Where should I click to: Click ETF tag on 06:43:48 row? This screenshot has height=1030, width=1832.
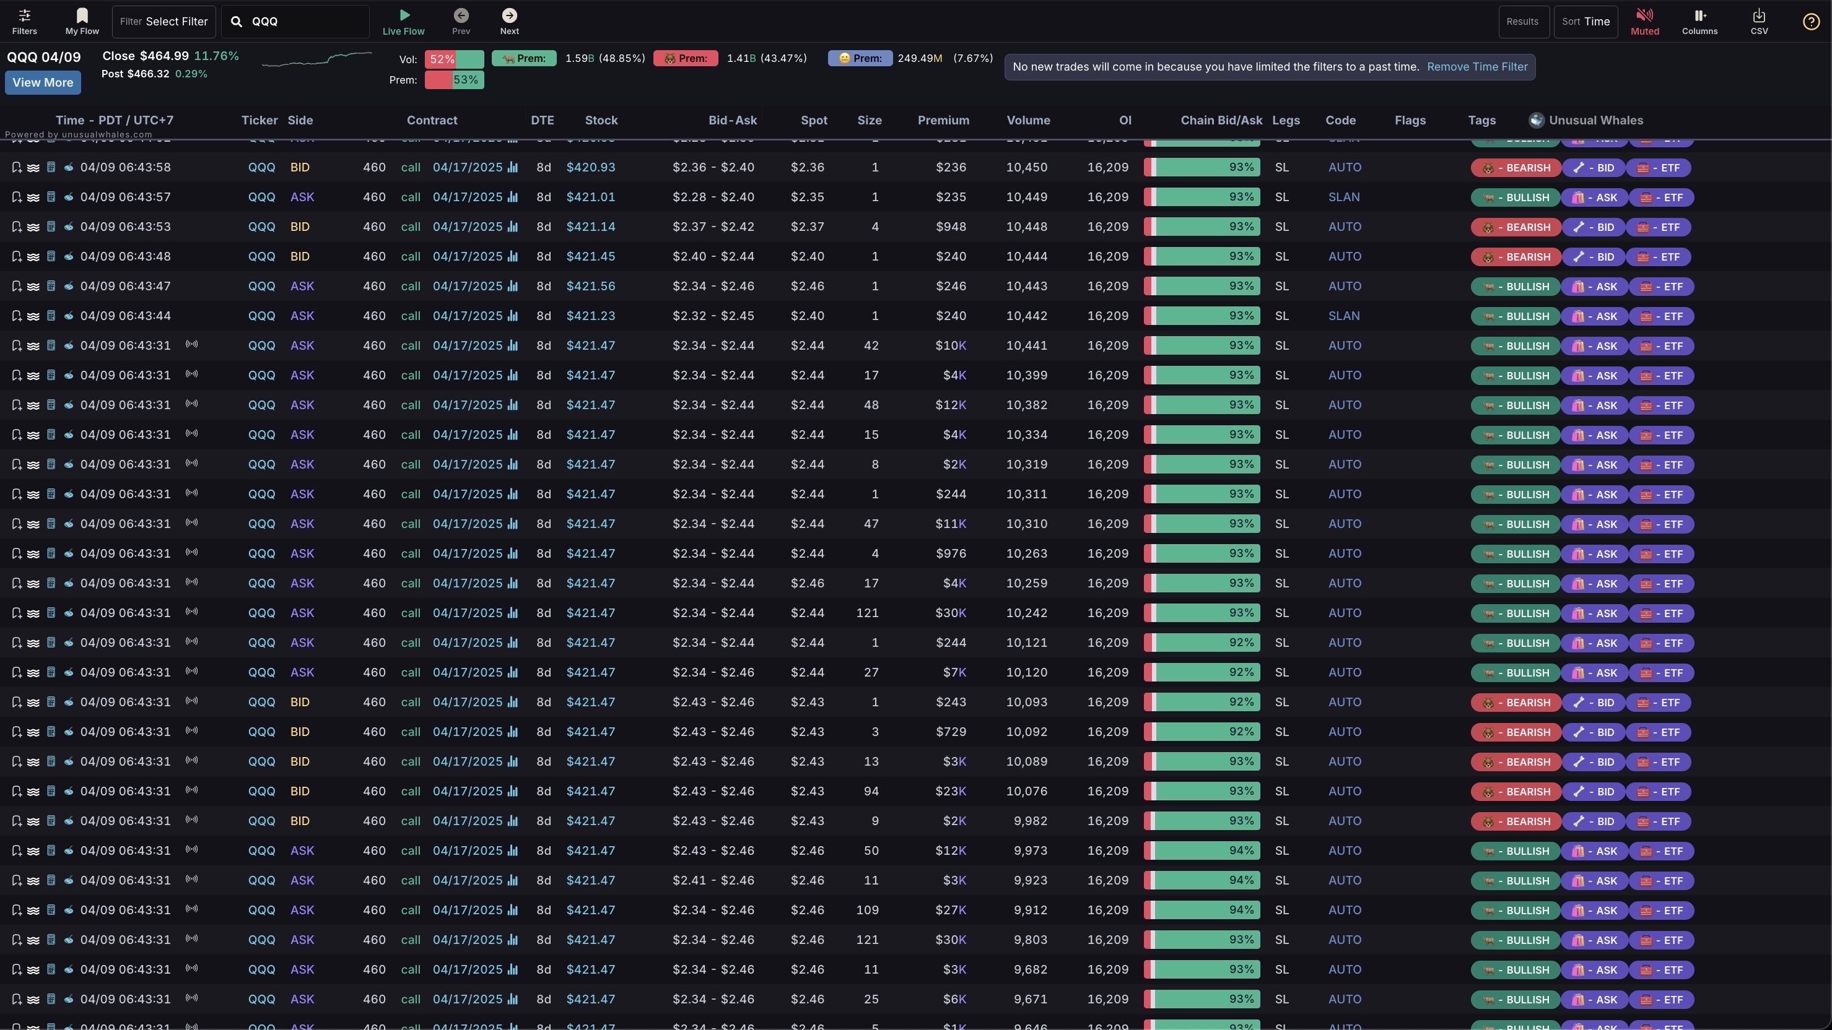pos(1659,257)
